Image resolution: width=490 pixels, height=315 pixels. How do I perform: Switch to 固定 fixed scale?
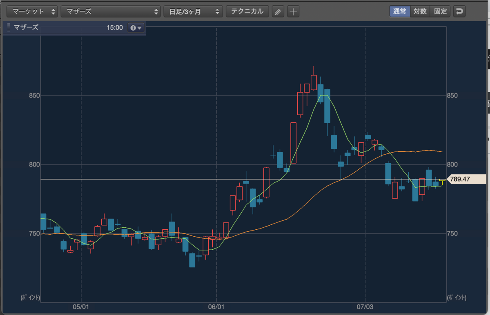440,11
